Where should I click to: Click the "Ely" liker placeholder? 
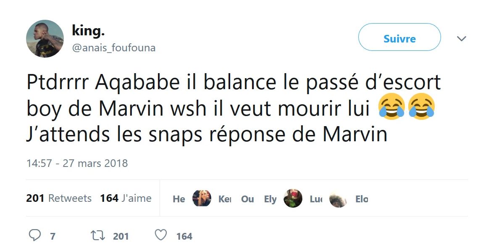click(270, 199)
